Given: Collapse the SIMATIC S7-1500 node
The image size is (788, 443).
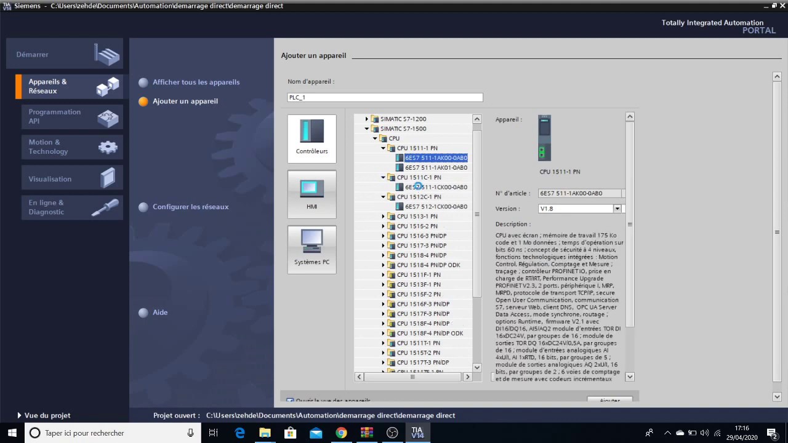Looking at the screenshot, I should [x=366, y=129].
